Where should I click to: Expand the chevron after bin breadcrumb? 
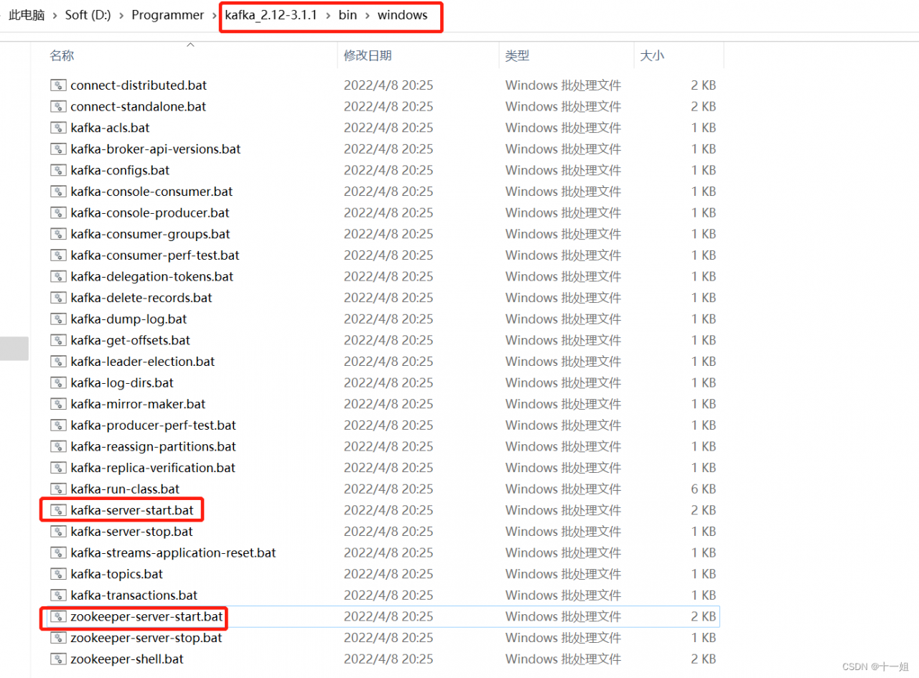coord(367,16)
